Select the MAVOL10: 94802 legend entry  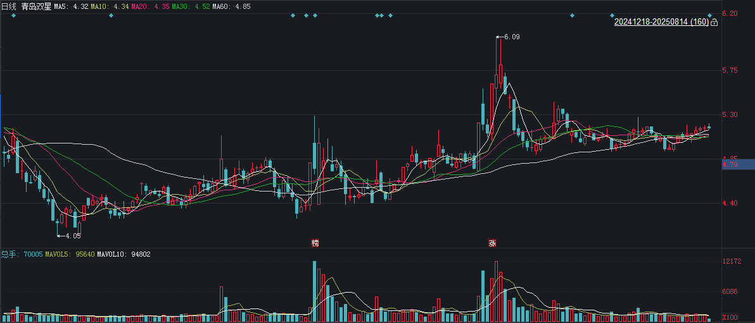[124, 254]
